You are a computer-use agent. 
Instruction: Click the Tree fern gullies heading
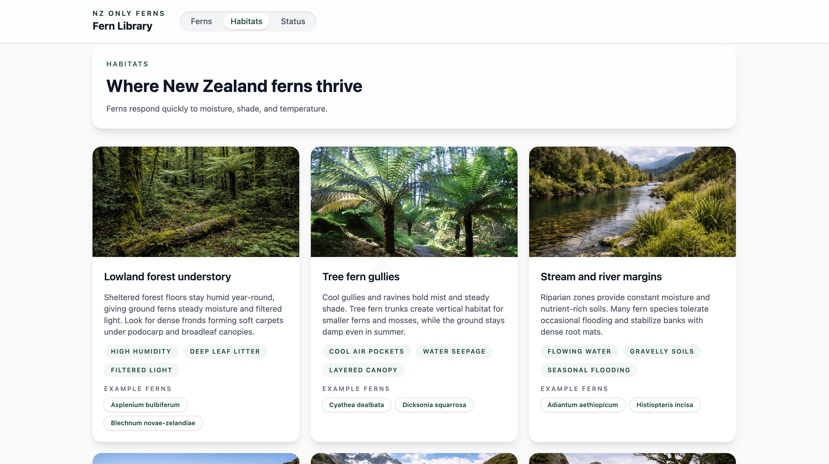click(361, 277)
